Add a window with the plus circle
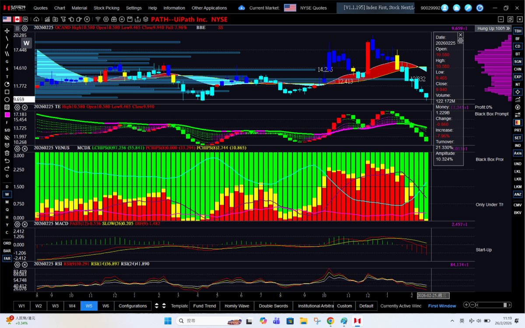The image size is (525, 328). pos(466,305)
